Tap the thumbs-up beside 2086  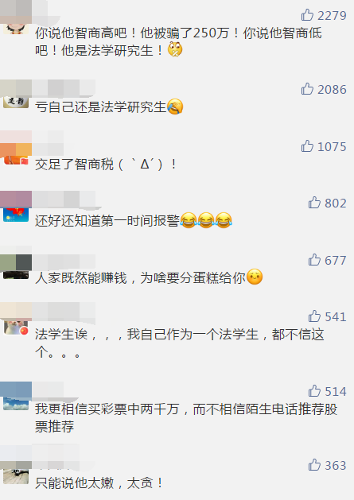pos(307,89)
